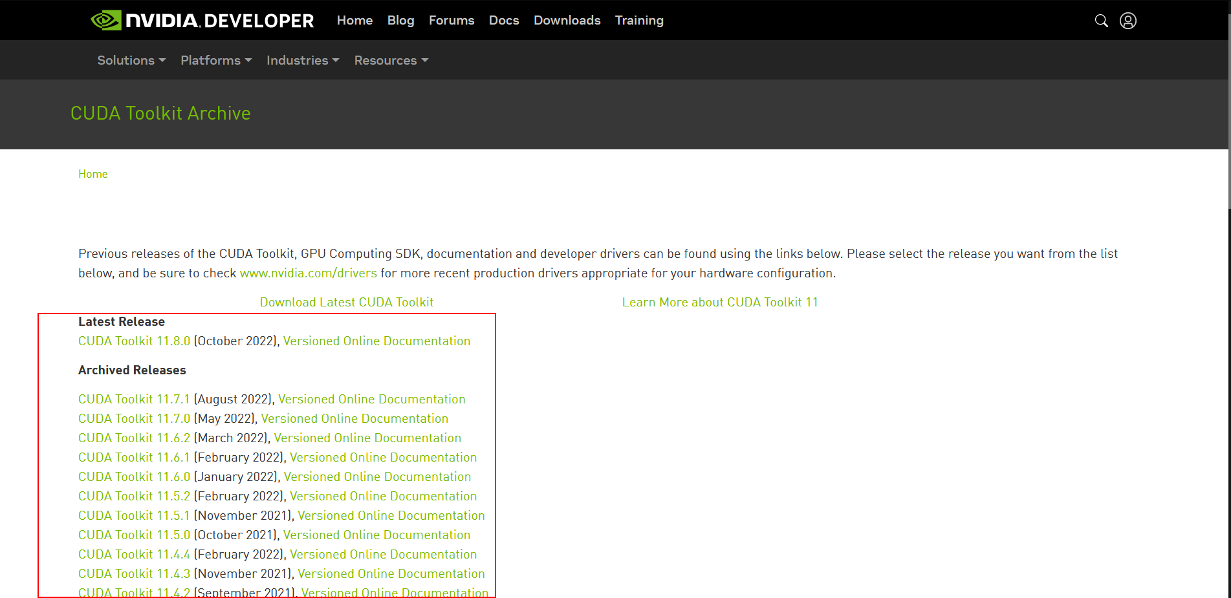Screen dimensions: 1231x598
Task: Open Versioned Online Documentation for 11.7.1
Action: (372, 399)
